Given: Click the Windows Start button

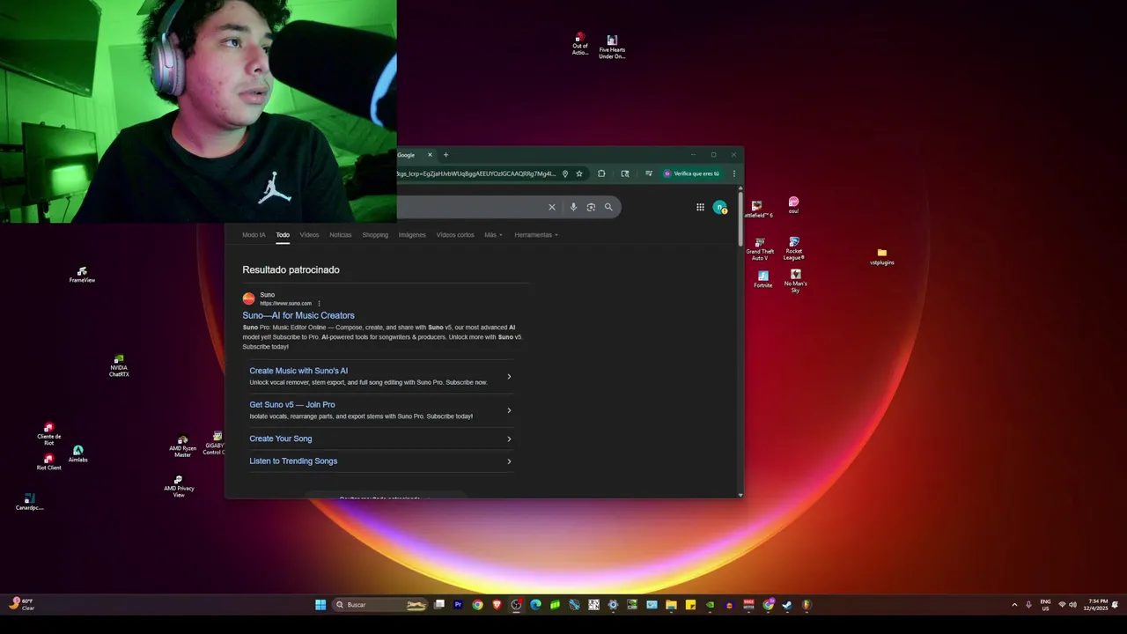Looking at the screenshot, I should (x=320, y=605).
